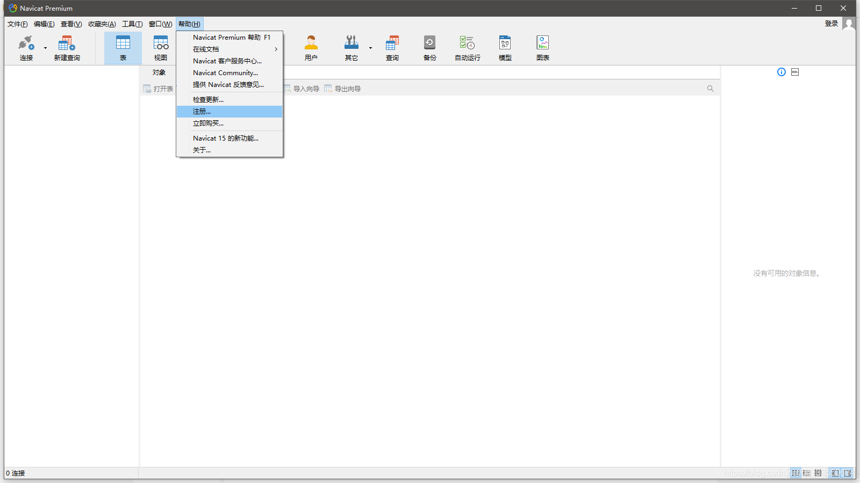This screenshot has height=483, width=860.
Task: Open the 文件(F) menu
Action: point(18,24)
